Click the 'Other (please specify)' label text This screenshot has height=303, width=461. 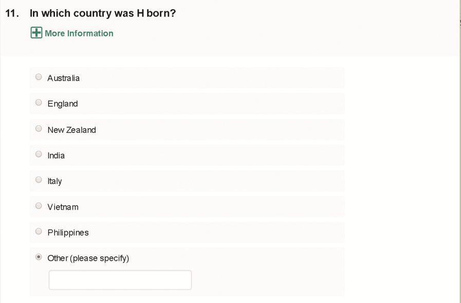88,258
